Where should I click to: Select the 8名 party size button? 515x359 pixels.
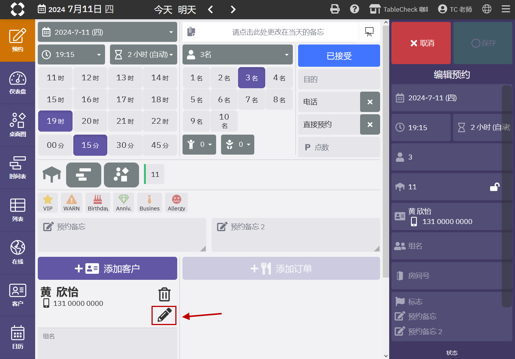279,100
